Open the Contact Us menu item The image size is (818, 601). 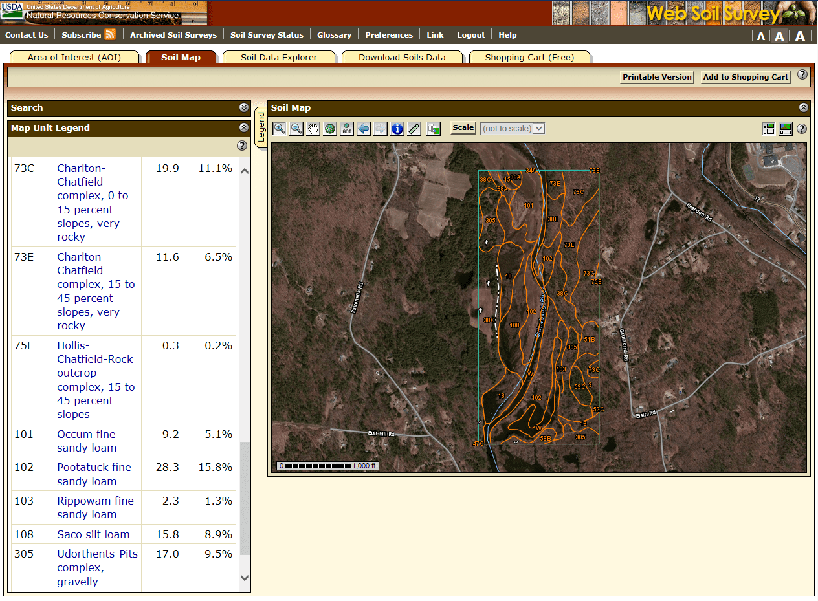point(27,35)
